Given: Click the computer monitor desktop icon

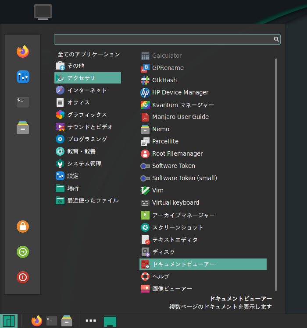Looking at the screenshot, I should (43, 12).
